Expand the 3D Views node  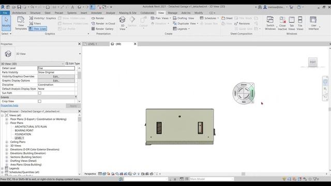tap(7, 146)
